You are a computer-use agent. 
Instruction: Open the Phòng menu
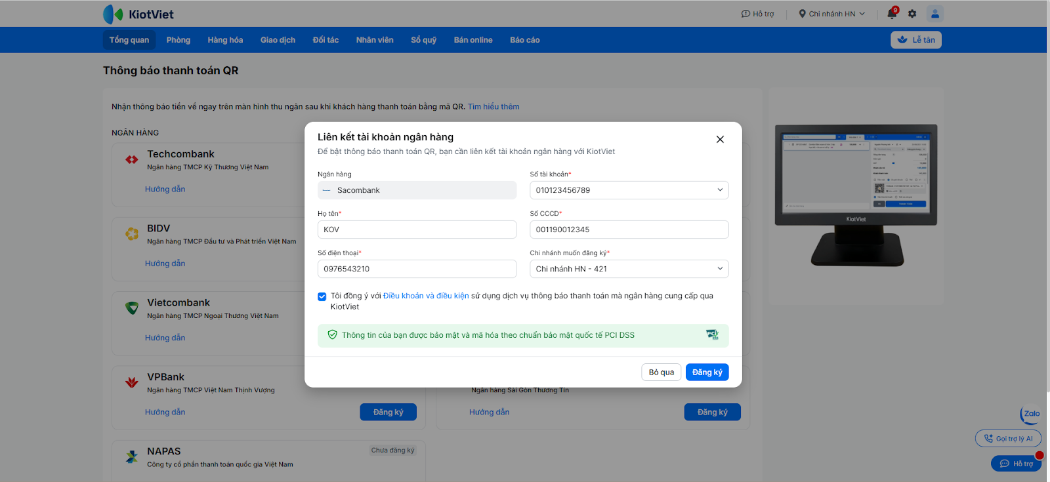[178, 40]
